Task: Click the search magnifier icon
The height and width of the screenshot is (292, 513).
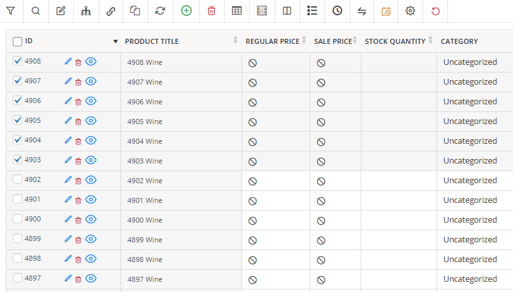Action: coord(36,11)
